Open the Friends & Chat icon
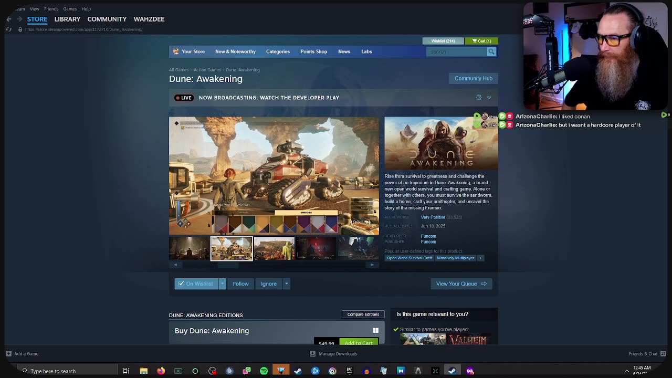672x378 pixels. 663,354
